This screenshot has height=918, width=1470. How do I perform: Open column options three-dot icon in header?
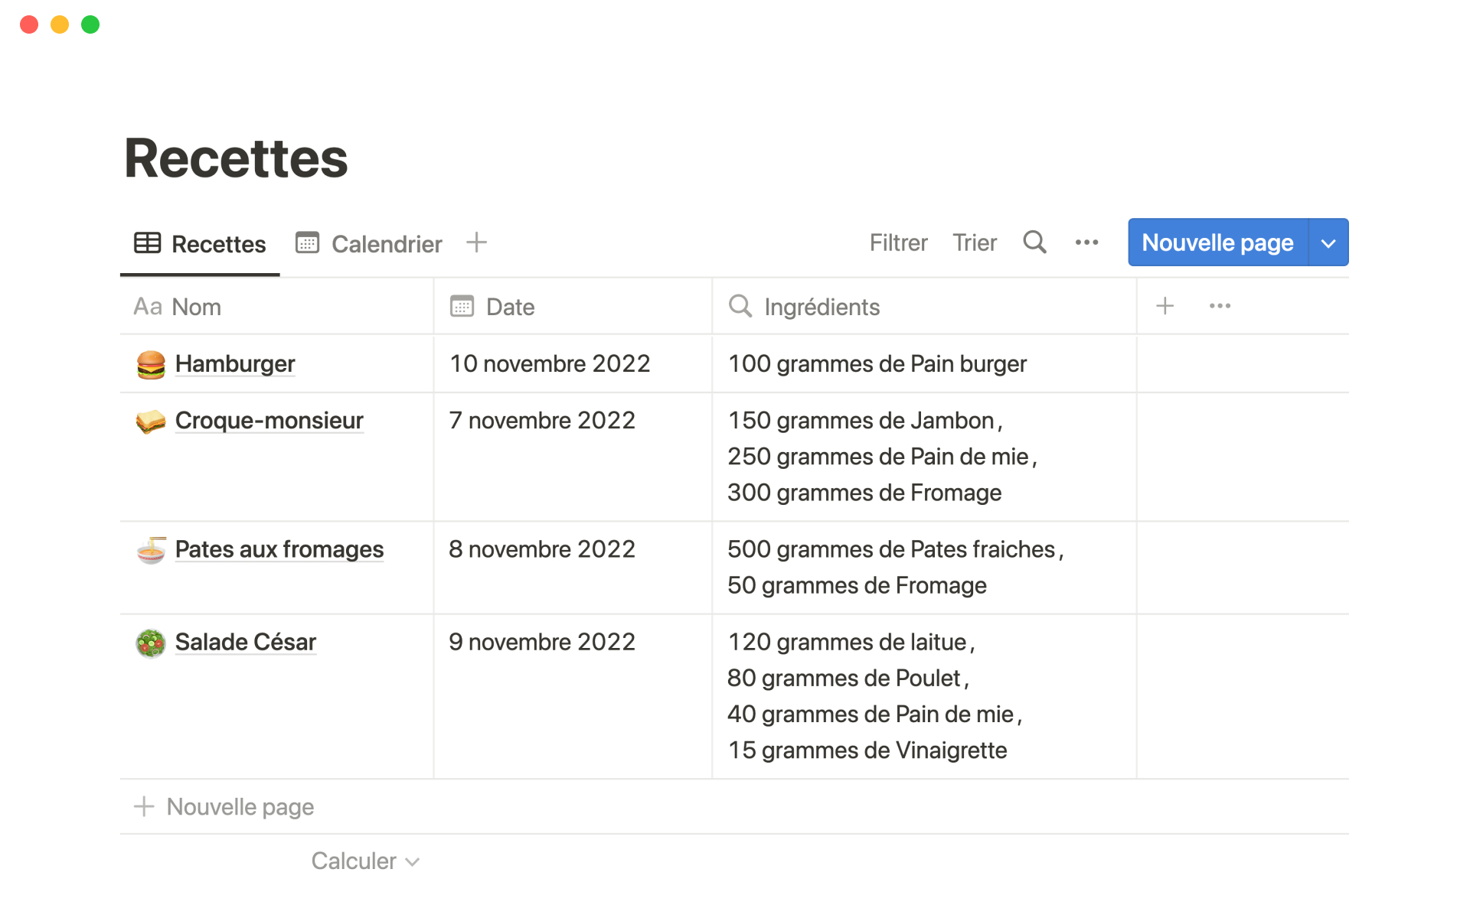1220,306
